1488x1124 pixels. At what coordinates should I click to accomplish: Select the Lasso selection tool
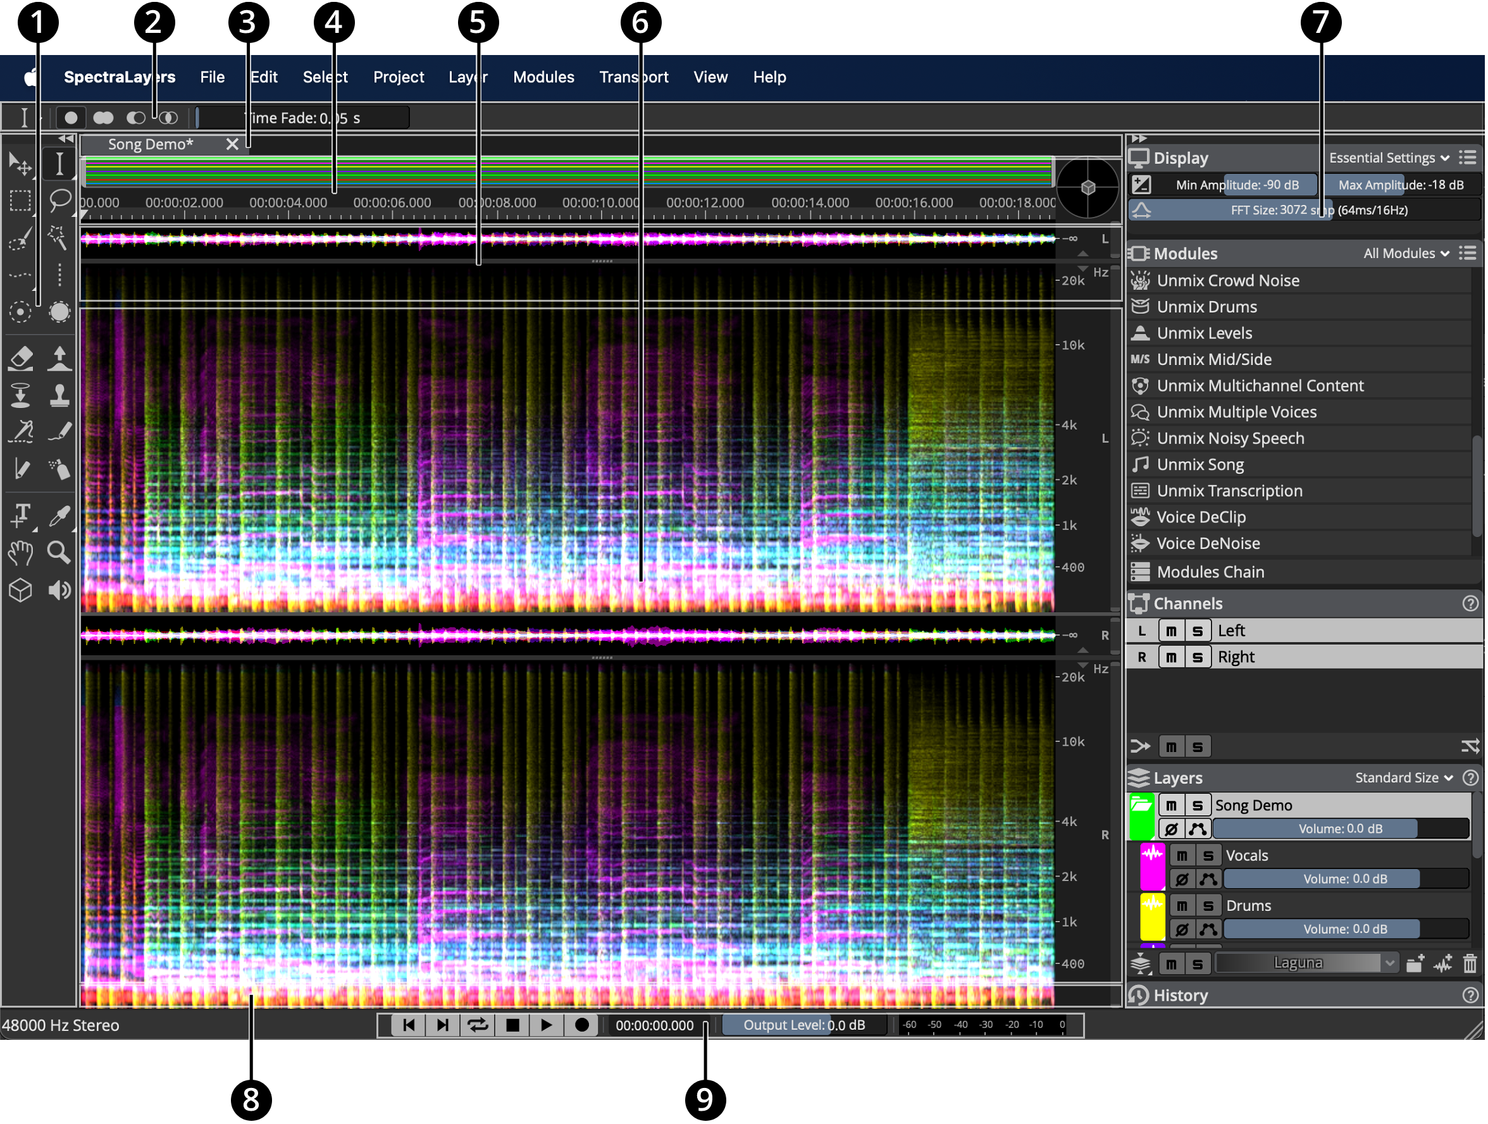click(x=59, y=199)
